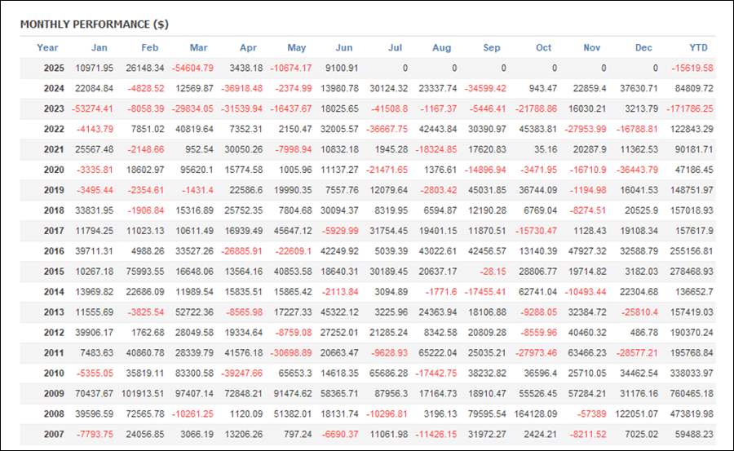
Task: Click 2008 October value 164128.09
Action: [x=536, y=414]
